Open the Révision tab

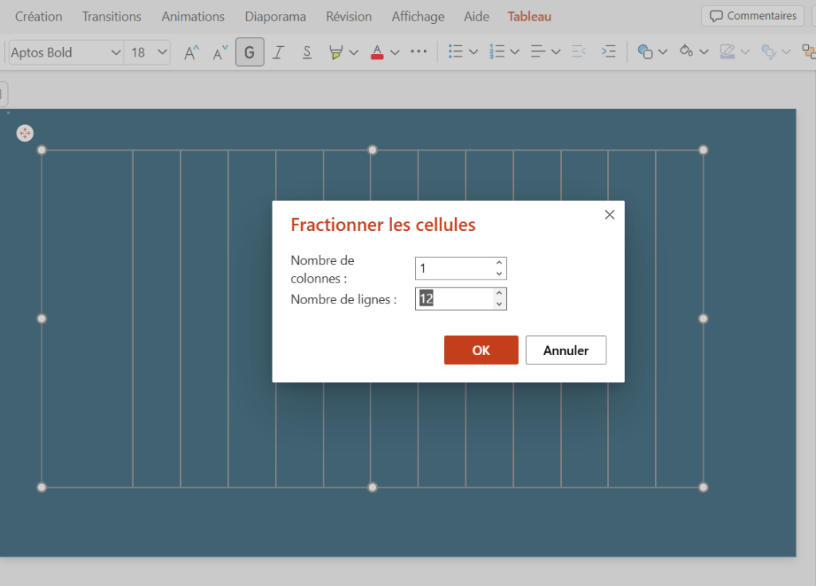click(x=349, y=17)
